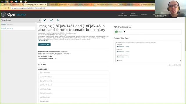Screen dimensions: 186x104
Task: Click the blue Download button
Action: [x=44, y=44]
